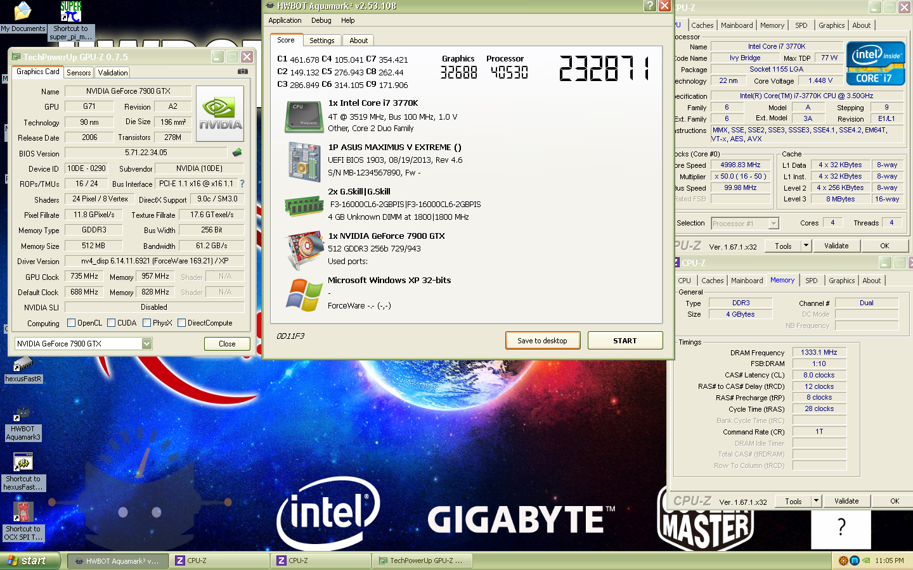Click the graphics card icon in Aquamark
This screenshot has height=570, width=913.
pyautogui.click(x=306, y=251)
